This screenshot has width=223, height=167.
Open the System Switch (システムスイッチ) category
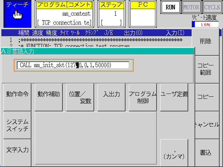click(x=17, y=125)
